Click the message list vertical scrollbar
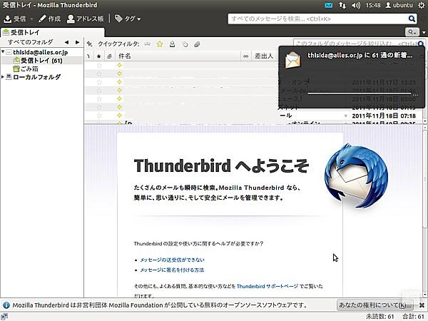 tap(424, 114)
